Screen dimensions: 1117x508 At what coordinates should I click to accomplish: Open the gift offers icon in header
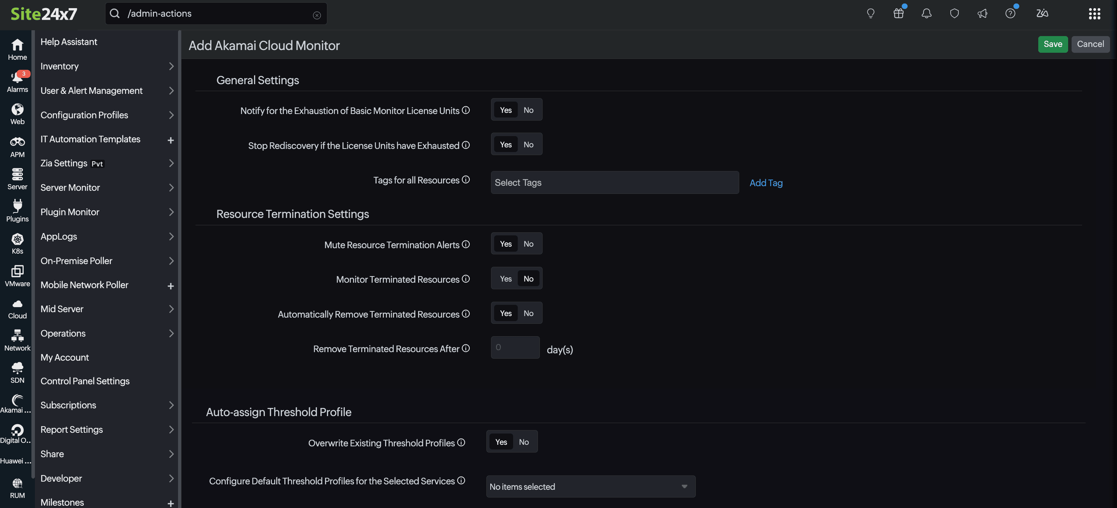[899, 13]
